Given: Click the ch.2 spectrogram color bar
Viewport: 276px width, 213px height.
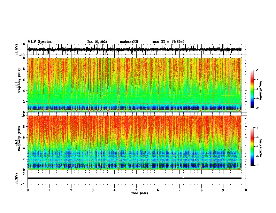Looking at the screenshot, I should [x=252, y=147].
